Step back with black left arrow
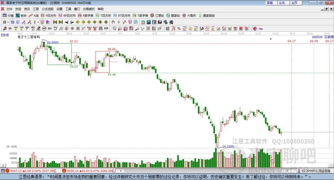 click(67, 22)
